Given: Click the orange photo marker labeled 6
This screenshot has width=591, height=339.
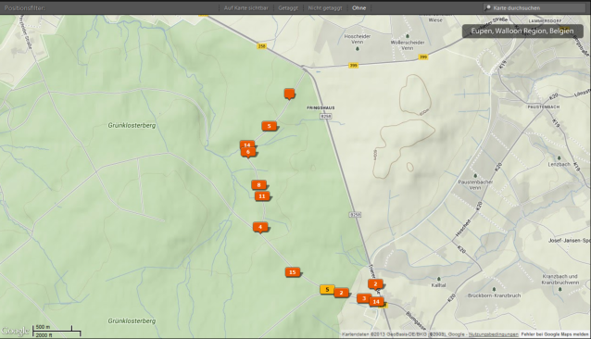Looking at the screenshot, I should click(x=248, y=152).
